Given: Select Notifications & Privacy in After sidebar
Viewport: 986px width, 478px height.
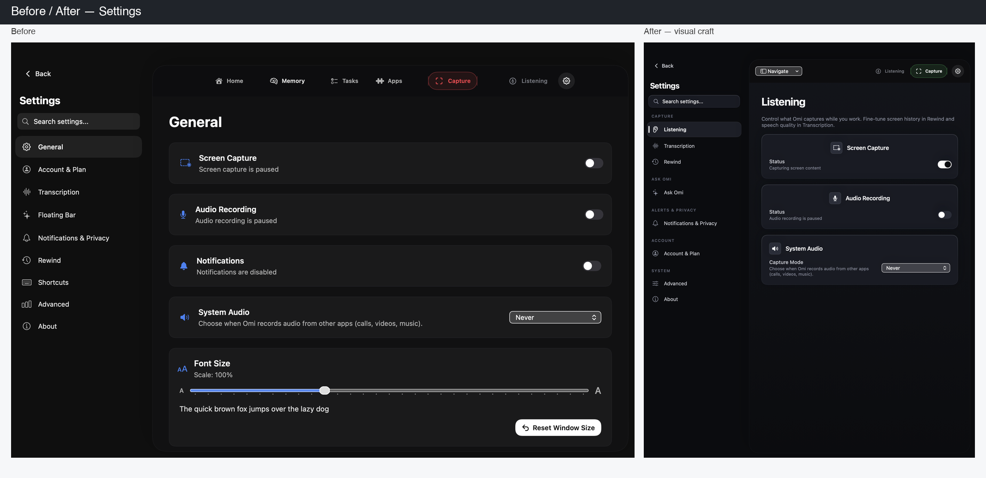Looking at the screenshot, I should coord(695,223).
